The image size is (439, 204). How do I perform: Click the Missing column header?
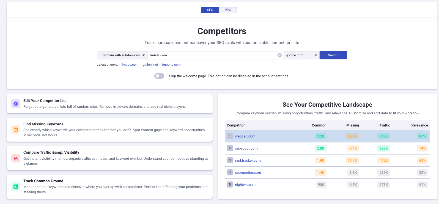coord(353,125)
